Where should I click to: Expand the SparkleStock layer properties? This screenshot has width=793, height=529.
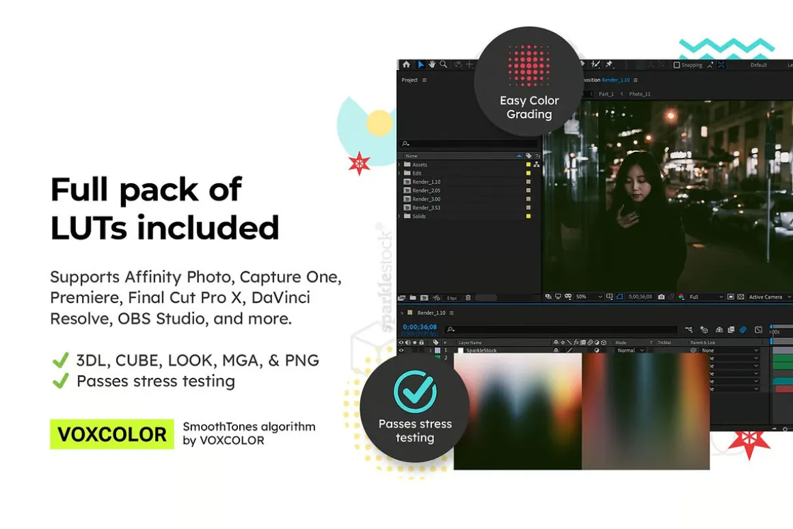[431, 350]
